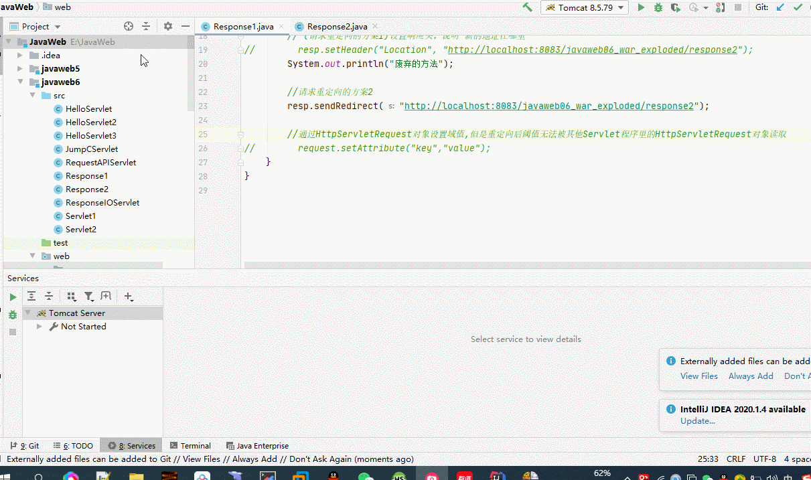Click Open in New Tab icon in Services
This screenshot has width=811, height=480.
click(x=106, y=296)
